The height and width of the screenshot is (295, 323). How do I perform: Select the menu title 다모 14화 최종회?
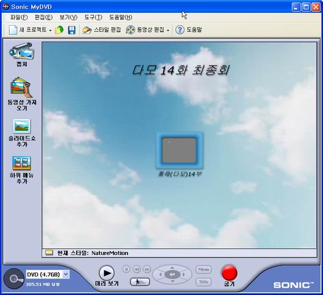click(x=180, y=70)
